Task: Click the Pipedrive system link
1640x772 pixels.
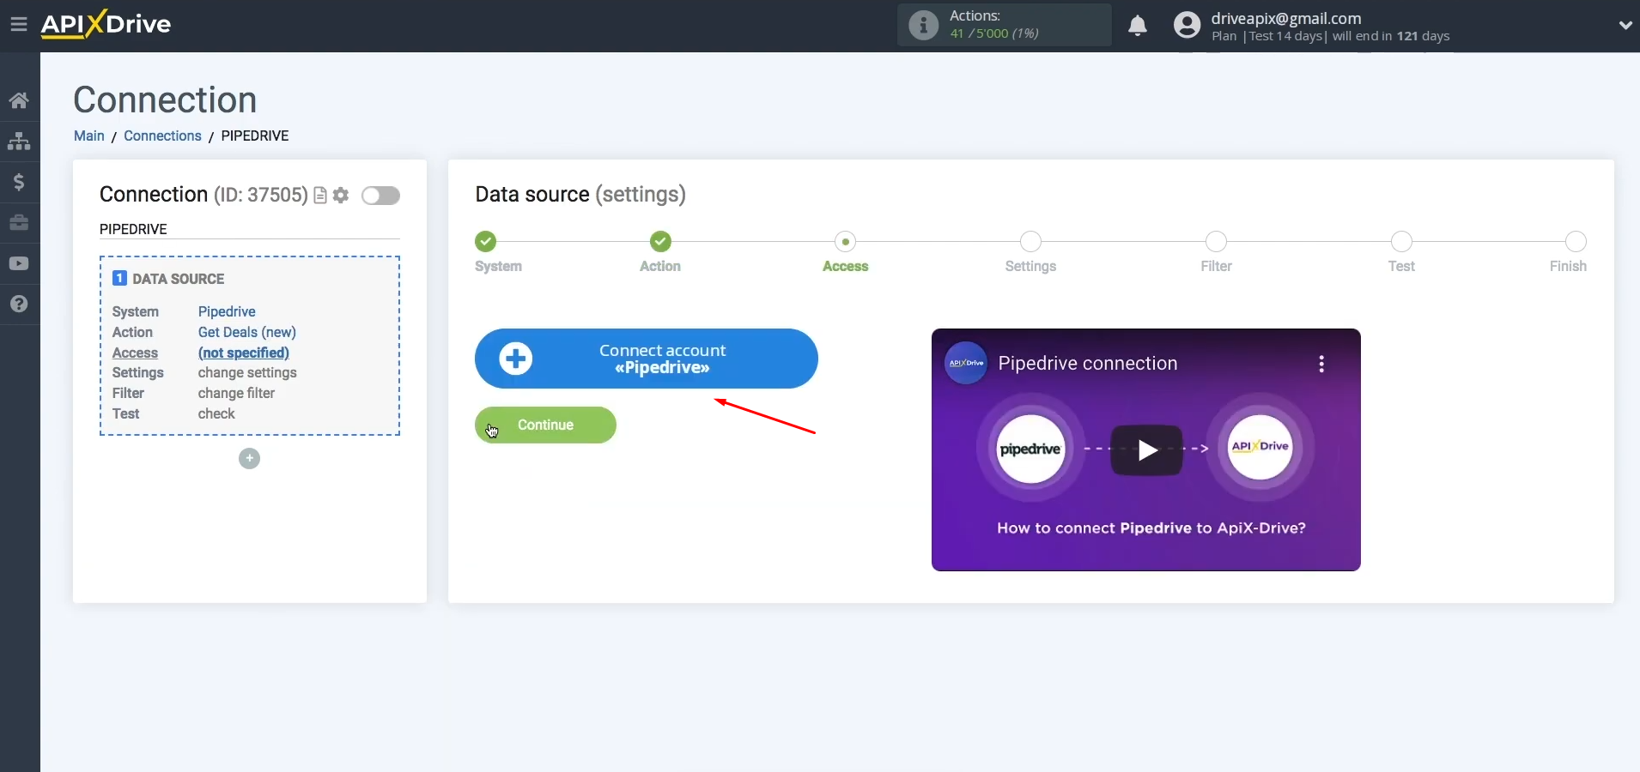Action: pos(227,311)
